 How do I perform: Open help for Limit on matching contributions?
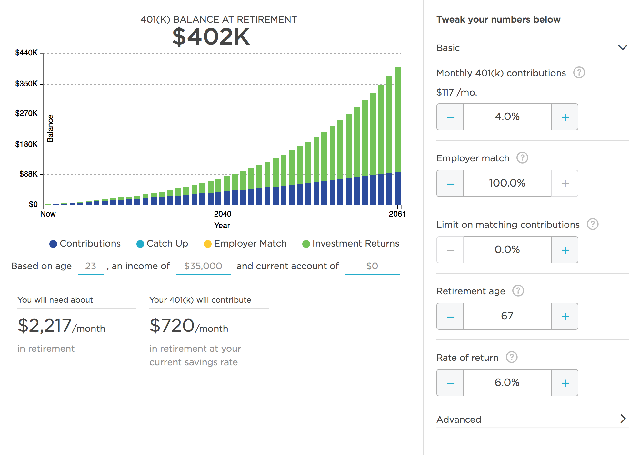(592, 224)
